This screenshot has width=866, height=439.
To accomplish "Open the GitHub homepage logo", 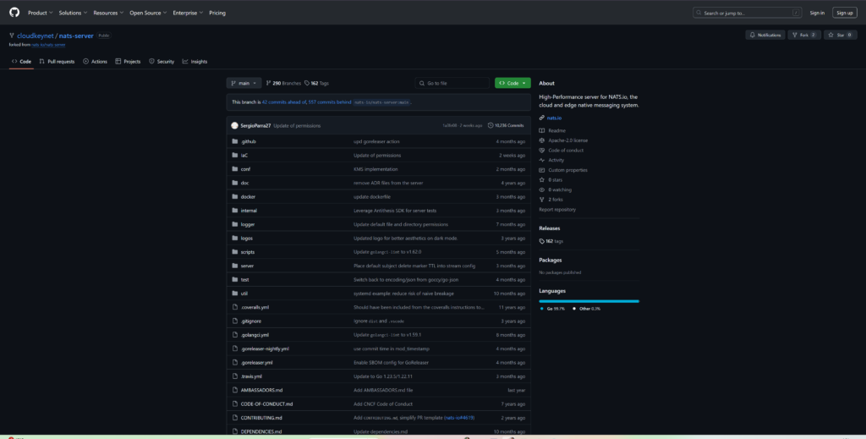I will [14, 12].
